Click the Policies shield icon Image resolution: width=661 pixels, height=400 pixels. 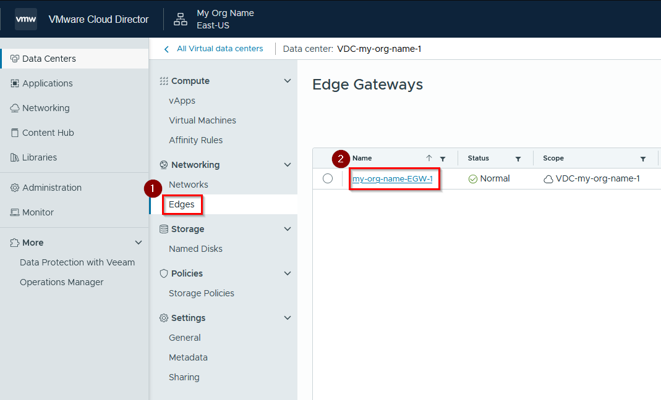164,273
